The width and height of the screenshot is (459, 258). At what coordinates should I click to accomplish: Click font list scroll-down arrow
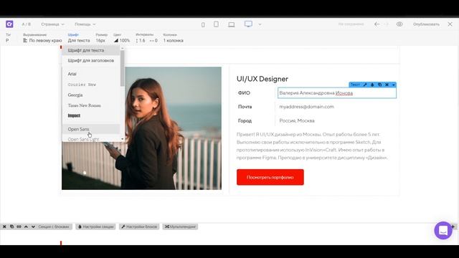pos(123,140)
